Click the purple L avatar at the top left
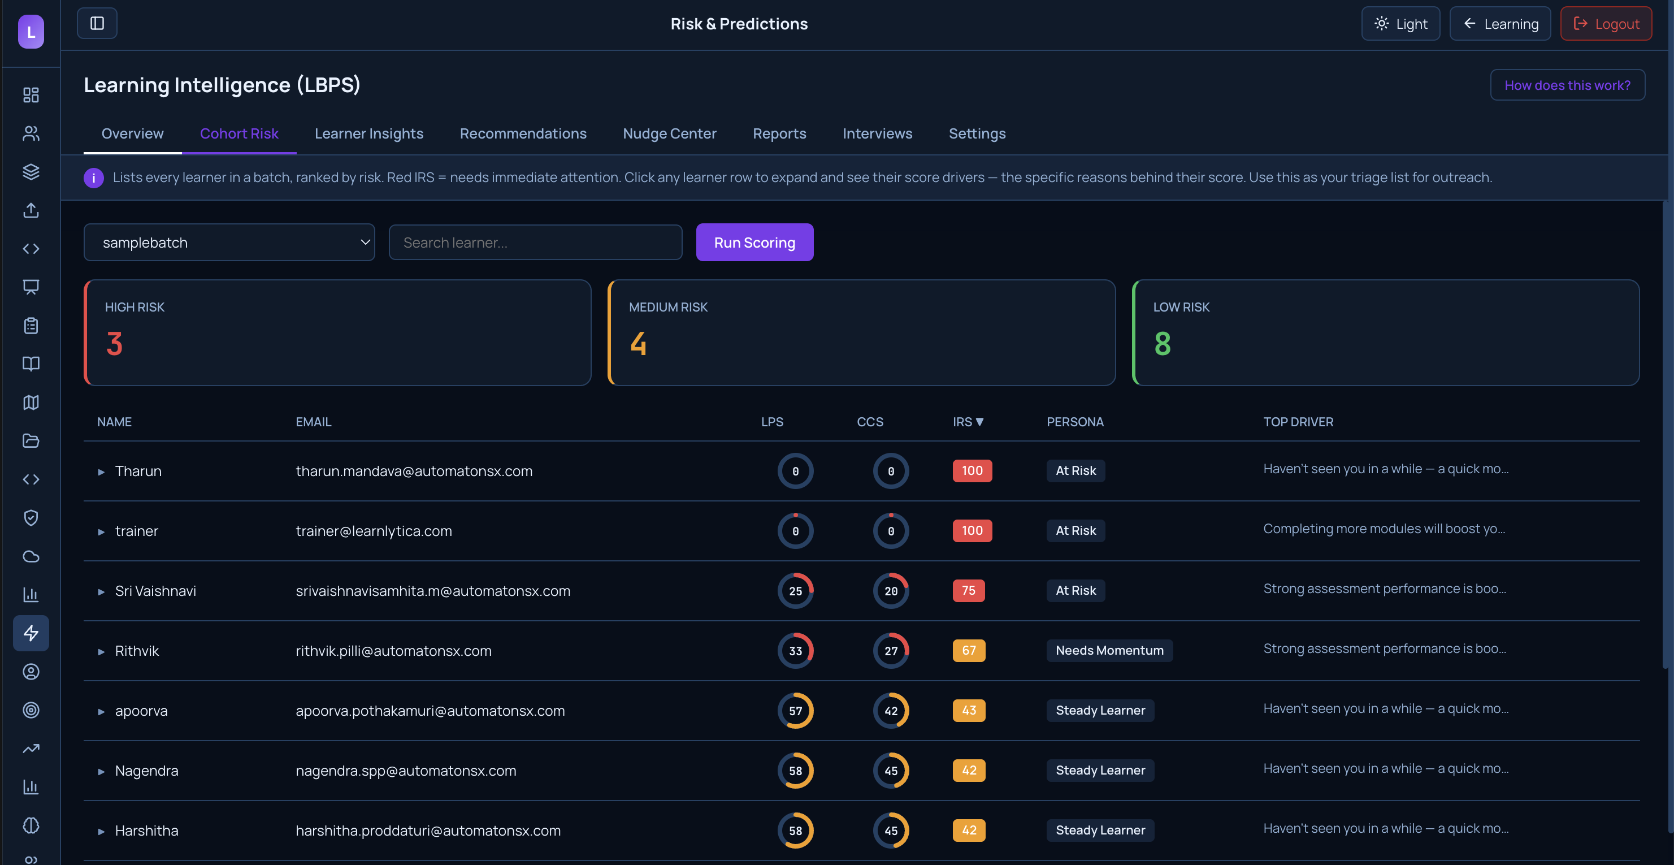The image size is (1674, 865). tap(31, 31)
